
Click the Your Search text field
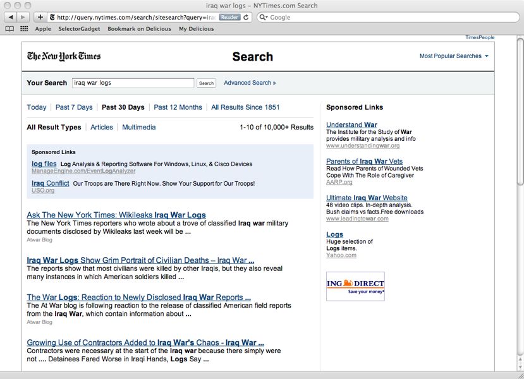(133, 83)
